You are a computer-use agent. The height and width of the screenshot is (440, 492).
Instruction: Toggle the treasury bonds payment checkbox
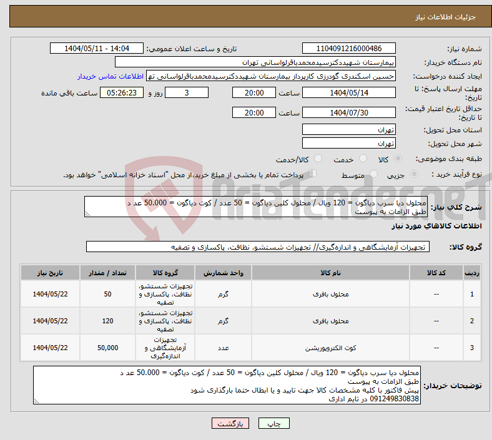coord(313,174)
